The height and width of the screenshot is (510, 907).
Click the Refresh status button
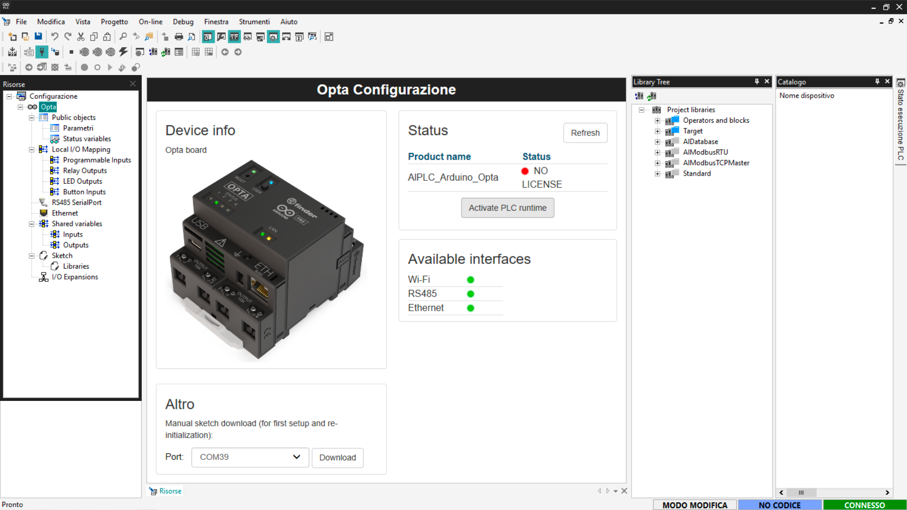585,133
